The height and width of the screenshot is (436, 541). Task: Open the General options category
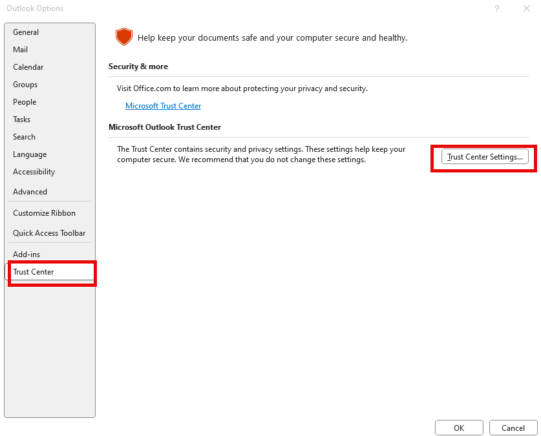[x=50, y=32]
